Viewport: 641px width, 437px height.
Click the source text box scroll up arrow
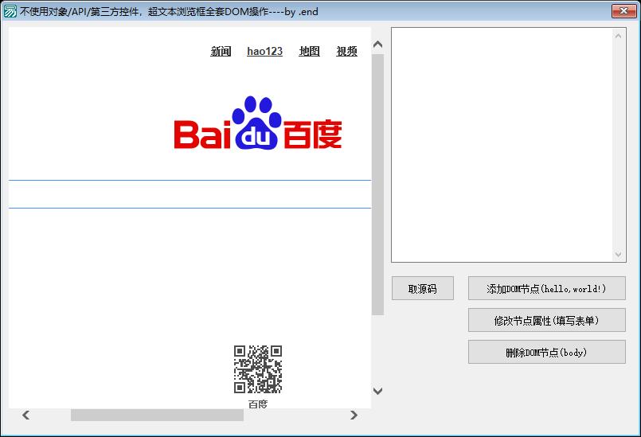click(x=618, y=36)
